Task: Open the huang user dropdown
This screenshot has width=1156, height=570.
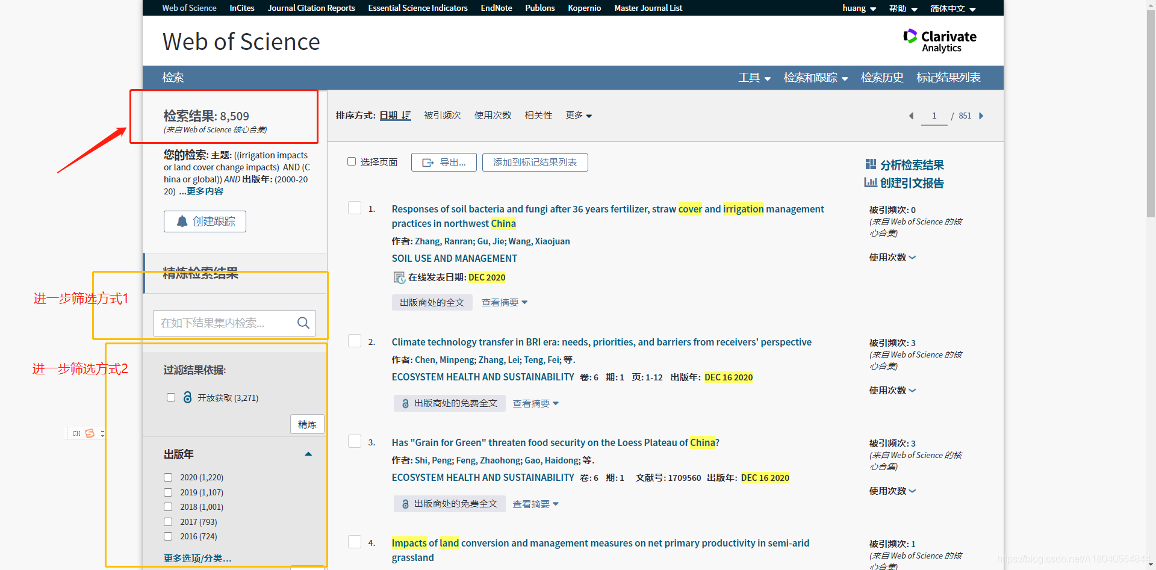Action: pos(859,8)
